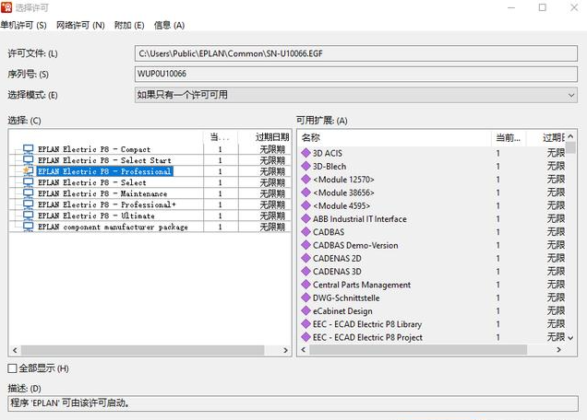587x420 pixels.
Task: Click the diamond icon for ABB Industrial IT Interface
Action: (305, 219)
